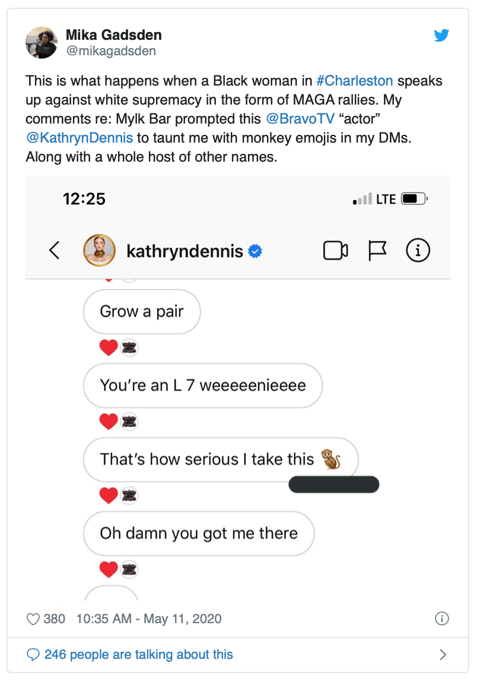This screenshot has height=682, width=477.
Task: Go back with the chat back arrow
Action: click(55, 251)
